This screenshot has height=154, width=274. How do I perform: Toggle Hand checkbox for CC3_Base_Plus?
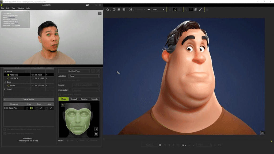pos(47,108)
